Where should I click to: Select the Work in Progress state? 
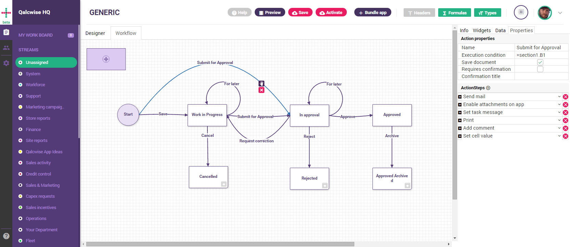[207, 115]
